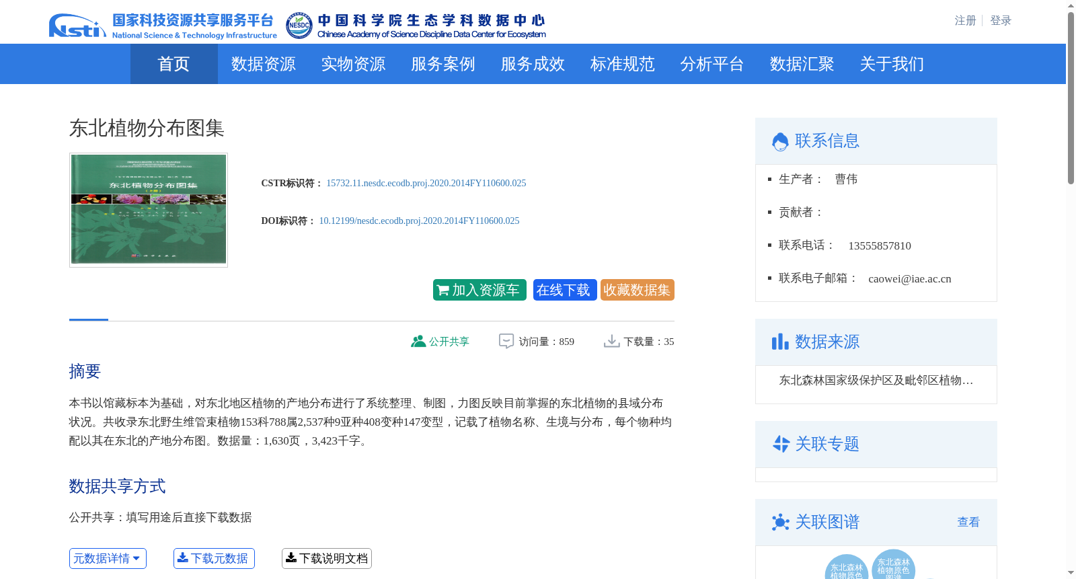
Task: Click 公开共享：填写用途后直接下载数据 text
Action: (160, 518)
